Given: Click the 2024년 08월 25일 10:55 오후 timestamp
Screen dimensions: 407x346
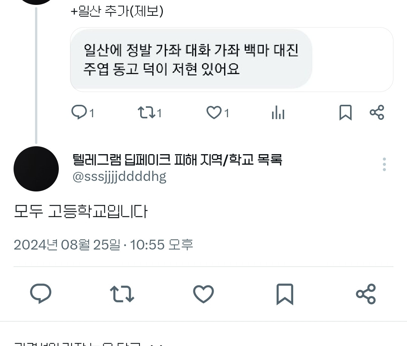Looking at the screenshot, I should tap(103, 245).
